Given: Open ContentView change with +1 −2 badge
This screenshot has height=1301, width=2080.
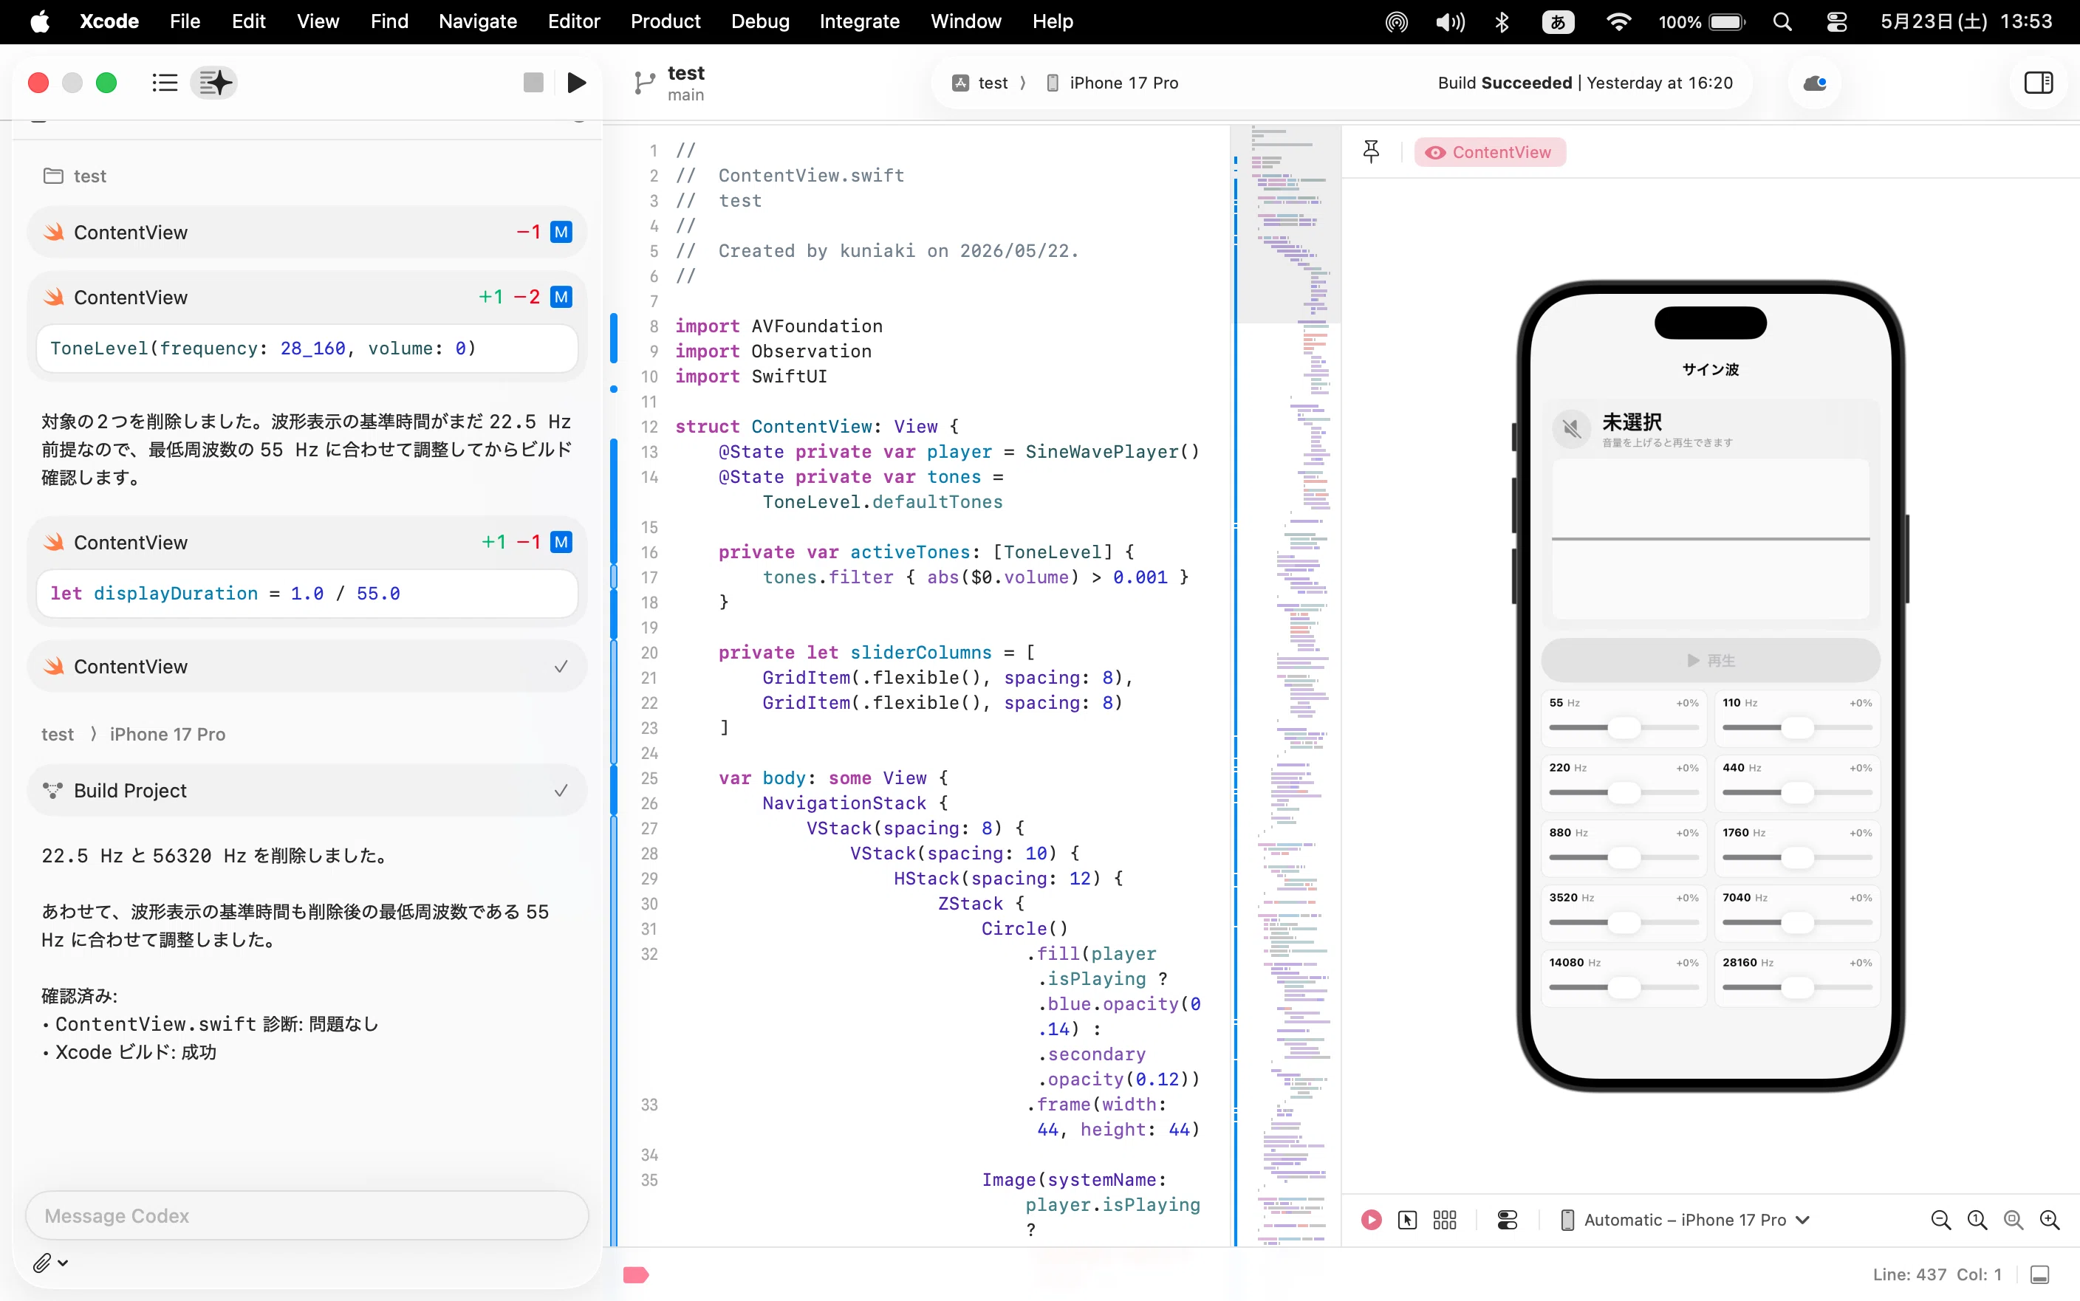Looking at the screenshot, I should [307, 297].
